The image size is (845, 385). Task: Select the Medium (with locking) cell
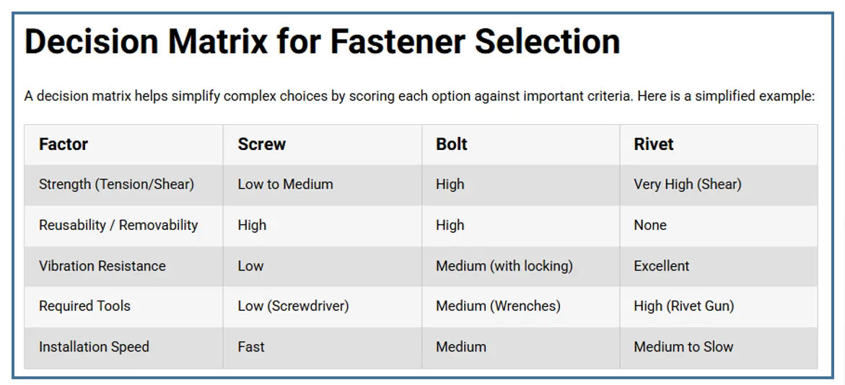504,266
